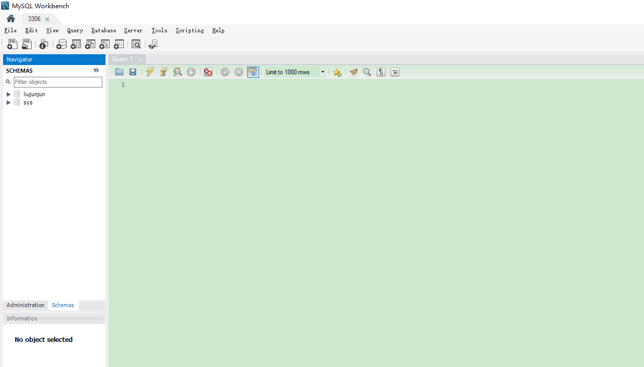The width and height of the screenshot is (644, 367).
Task: Go to home screen tab icon
Action: coord(11,19)
